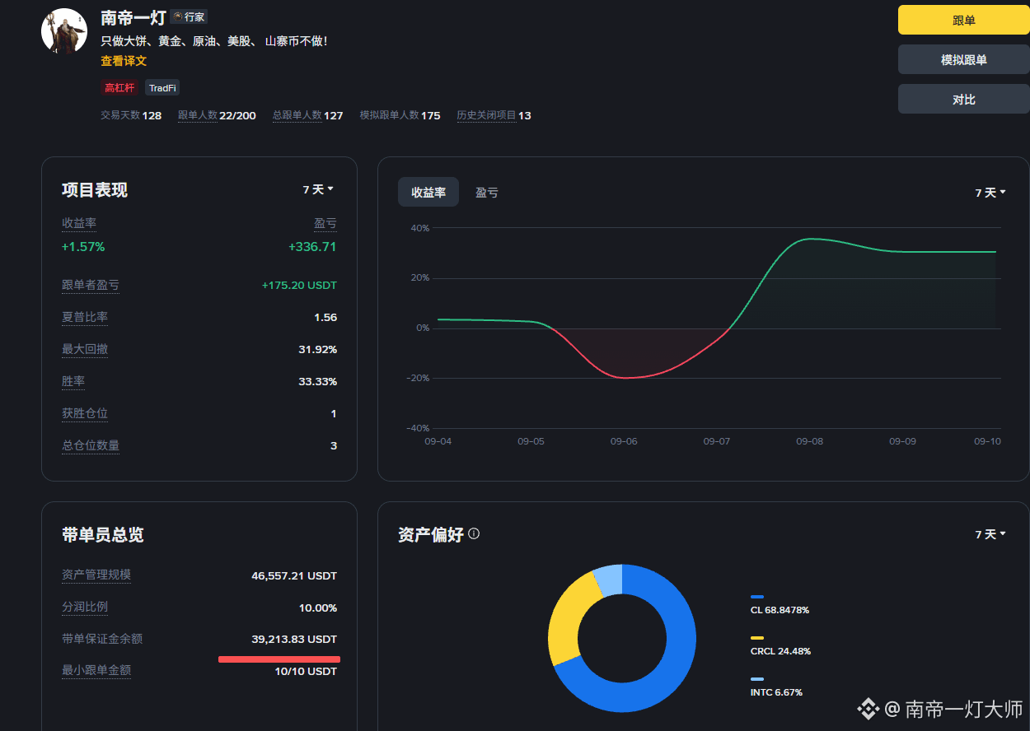Click the 查看译文 link

click(124, 61)
